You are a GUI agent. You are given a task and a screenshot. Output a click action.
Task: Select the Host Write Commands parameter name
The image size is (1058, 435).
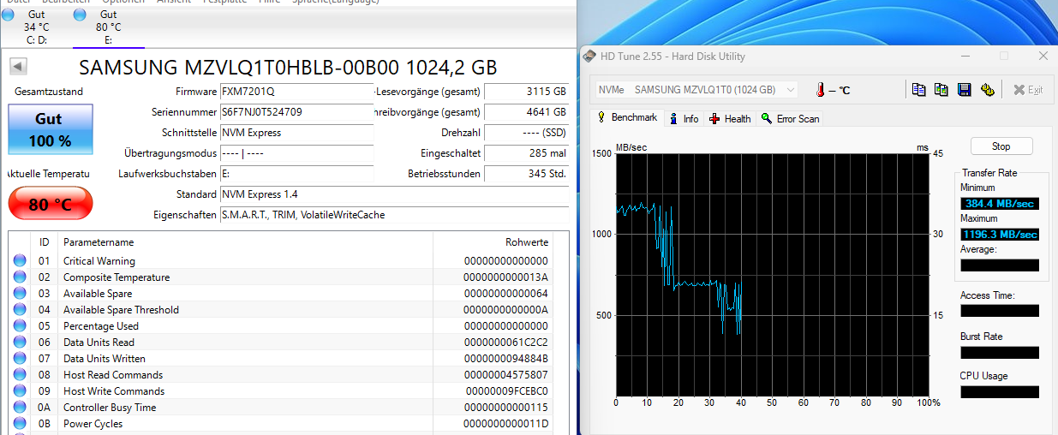click(114, 391)
